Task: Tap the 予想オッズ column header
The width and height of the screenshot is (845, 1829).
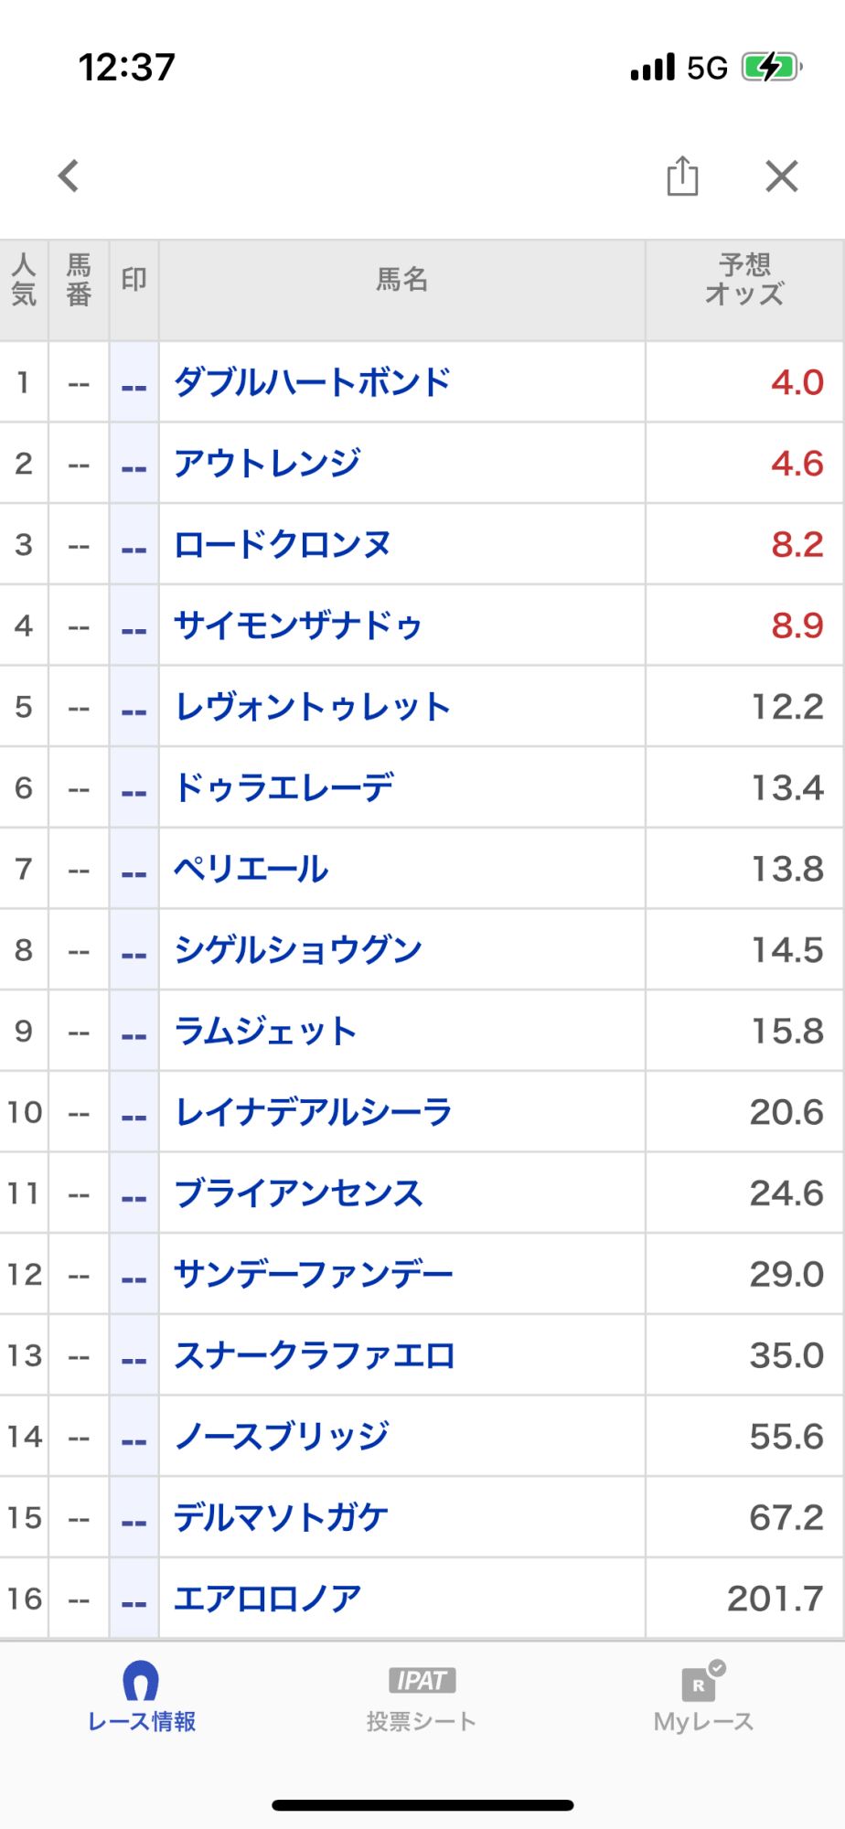Action: pyautogui.click(x=744, y=280)
